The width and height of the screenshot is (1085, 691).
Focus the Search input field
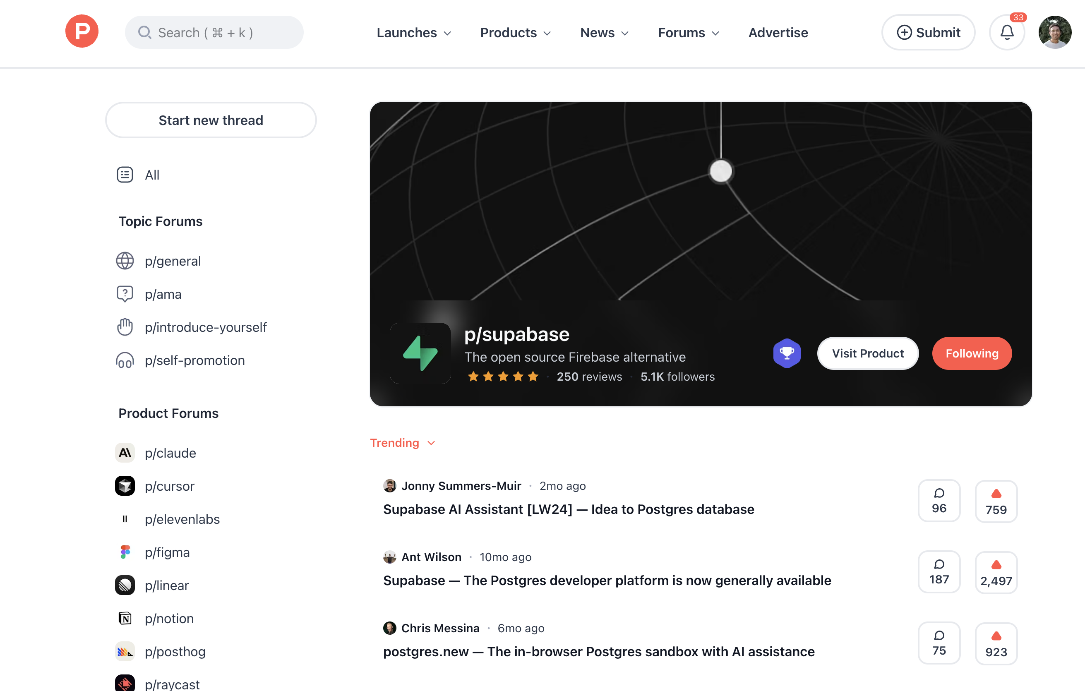click(x=214, y=33)
